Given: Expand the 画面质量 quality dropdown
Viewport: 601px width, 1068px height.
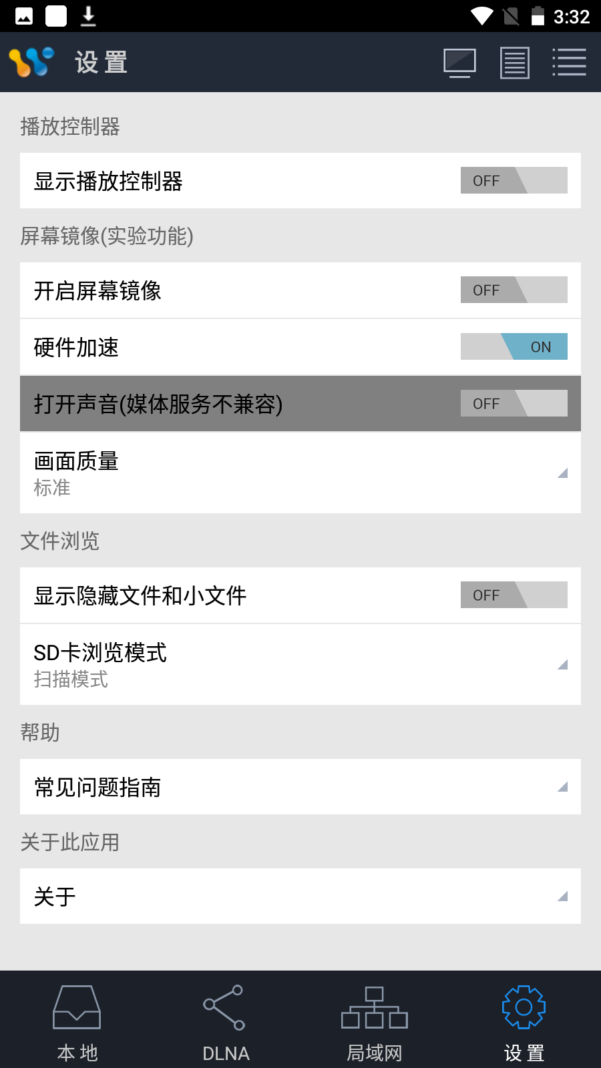Looking at the screenshot, I should [562, 473].
